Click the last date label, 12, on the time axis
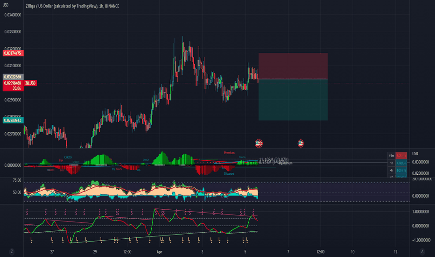435x257 pixels. point(396,252)
